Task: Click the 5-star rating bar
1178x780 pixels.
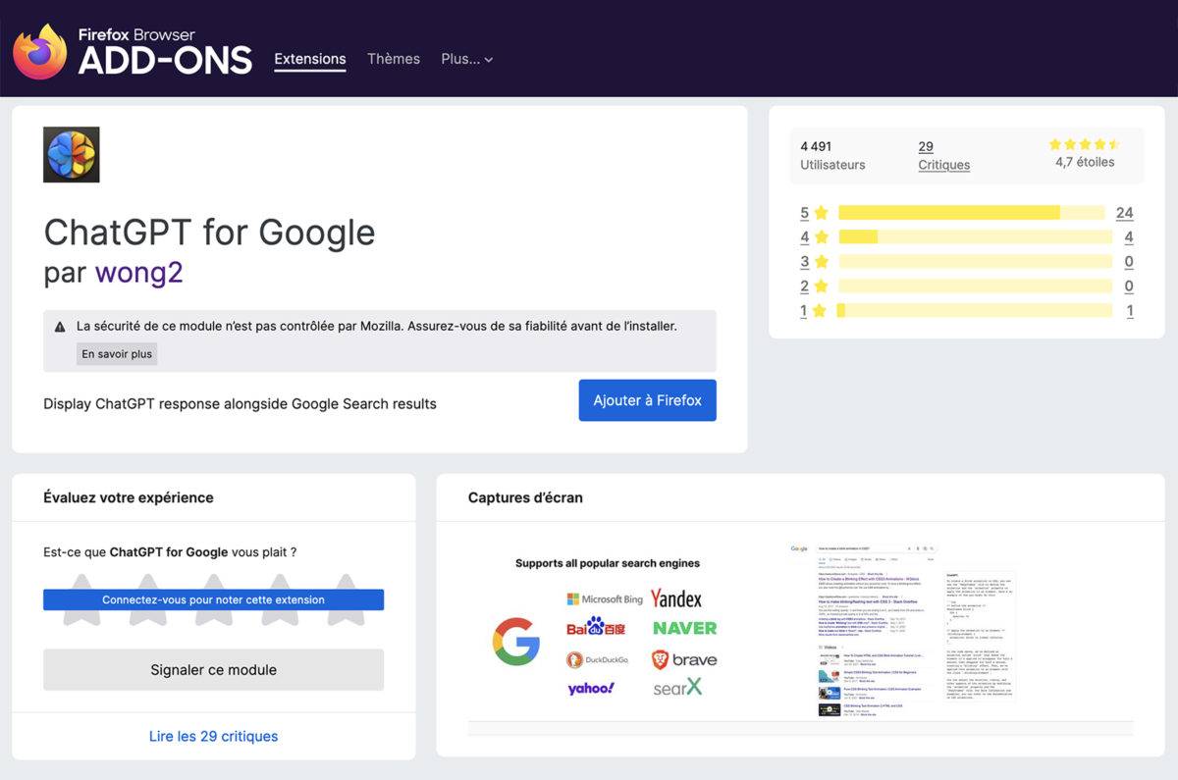Action: click(x=972, y=213)
